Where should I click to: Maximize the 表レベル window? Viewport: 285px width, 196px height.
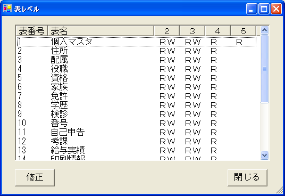[264, 9]
